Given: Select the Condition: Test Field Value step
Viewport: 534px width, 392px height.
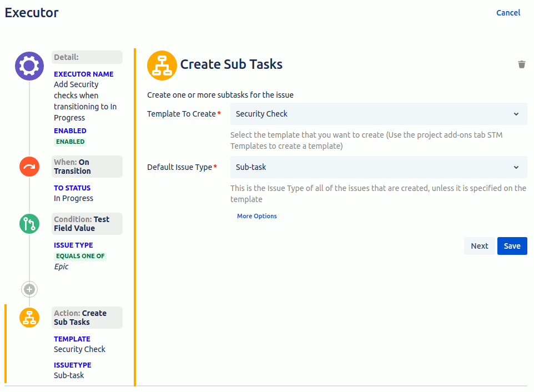Looking at the screenshot, I should (87, 223).
